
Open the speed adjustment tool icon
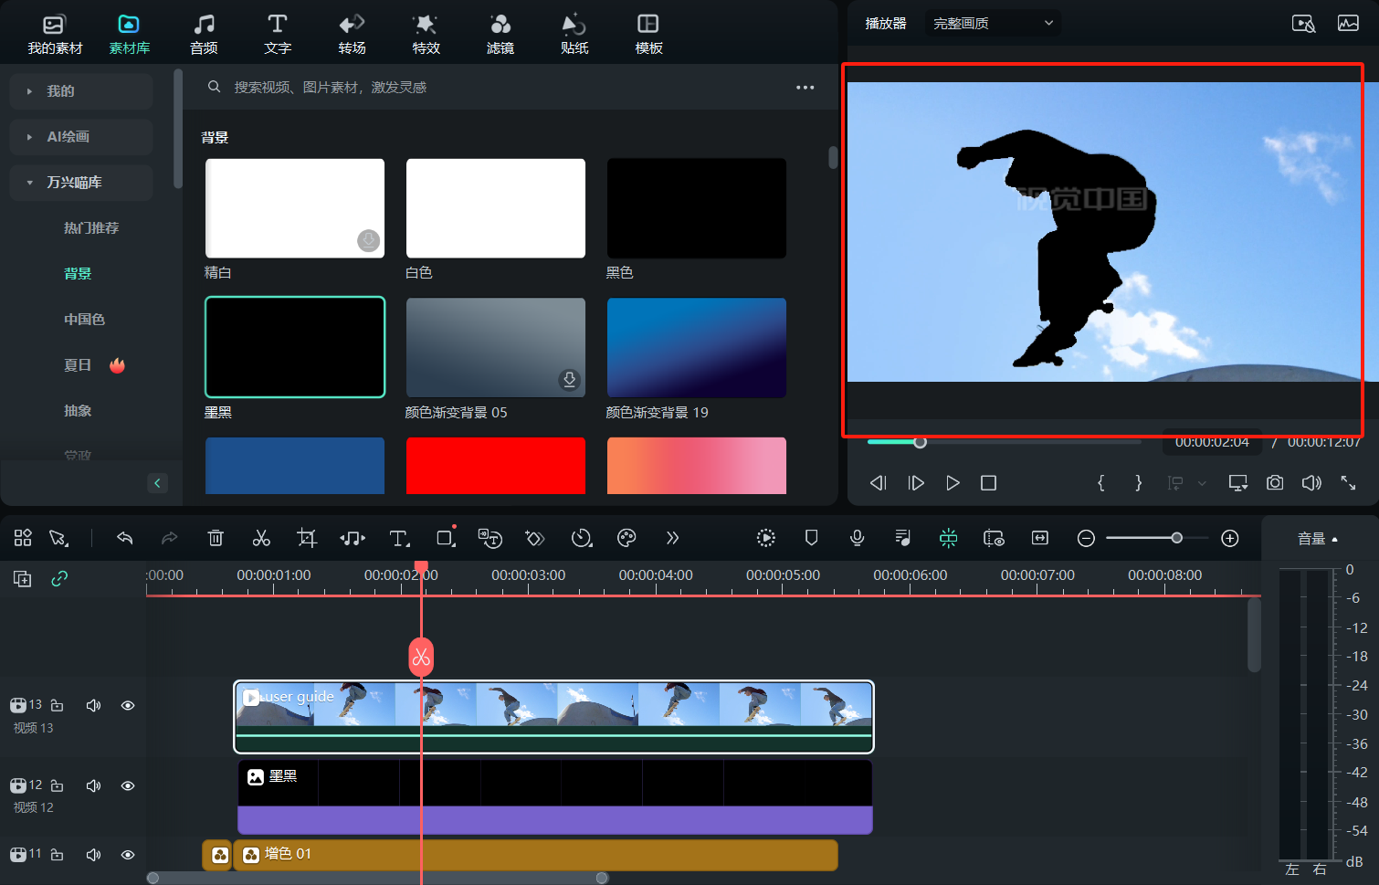(581, 538)
